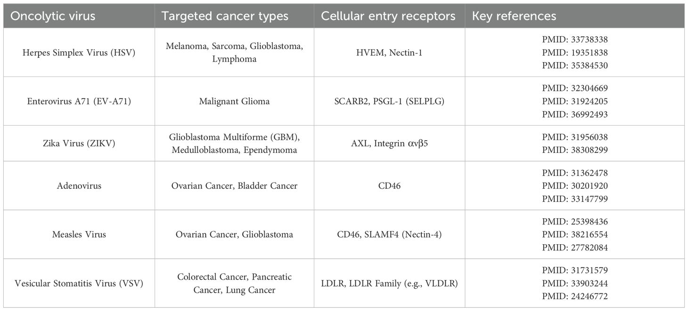
Task: Click reference PMID: 32304669
Action: click(x=575, y=88)
